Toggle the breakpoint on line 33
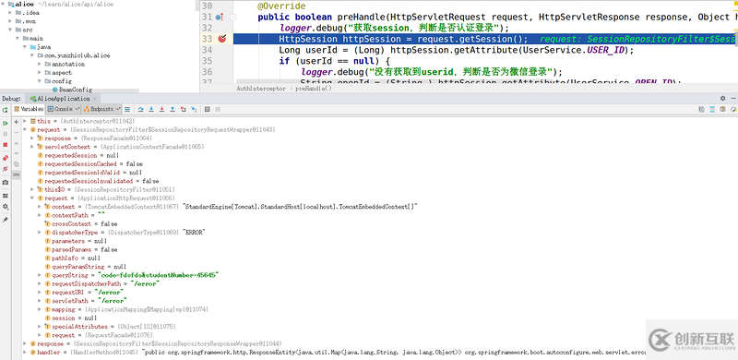Screen dimensions: 738x360 (x=222, y=39)
